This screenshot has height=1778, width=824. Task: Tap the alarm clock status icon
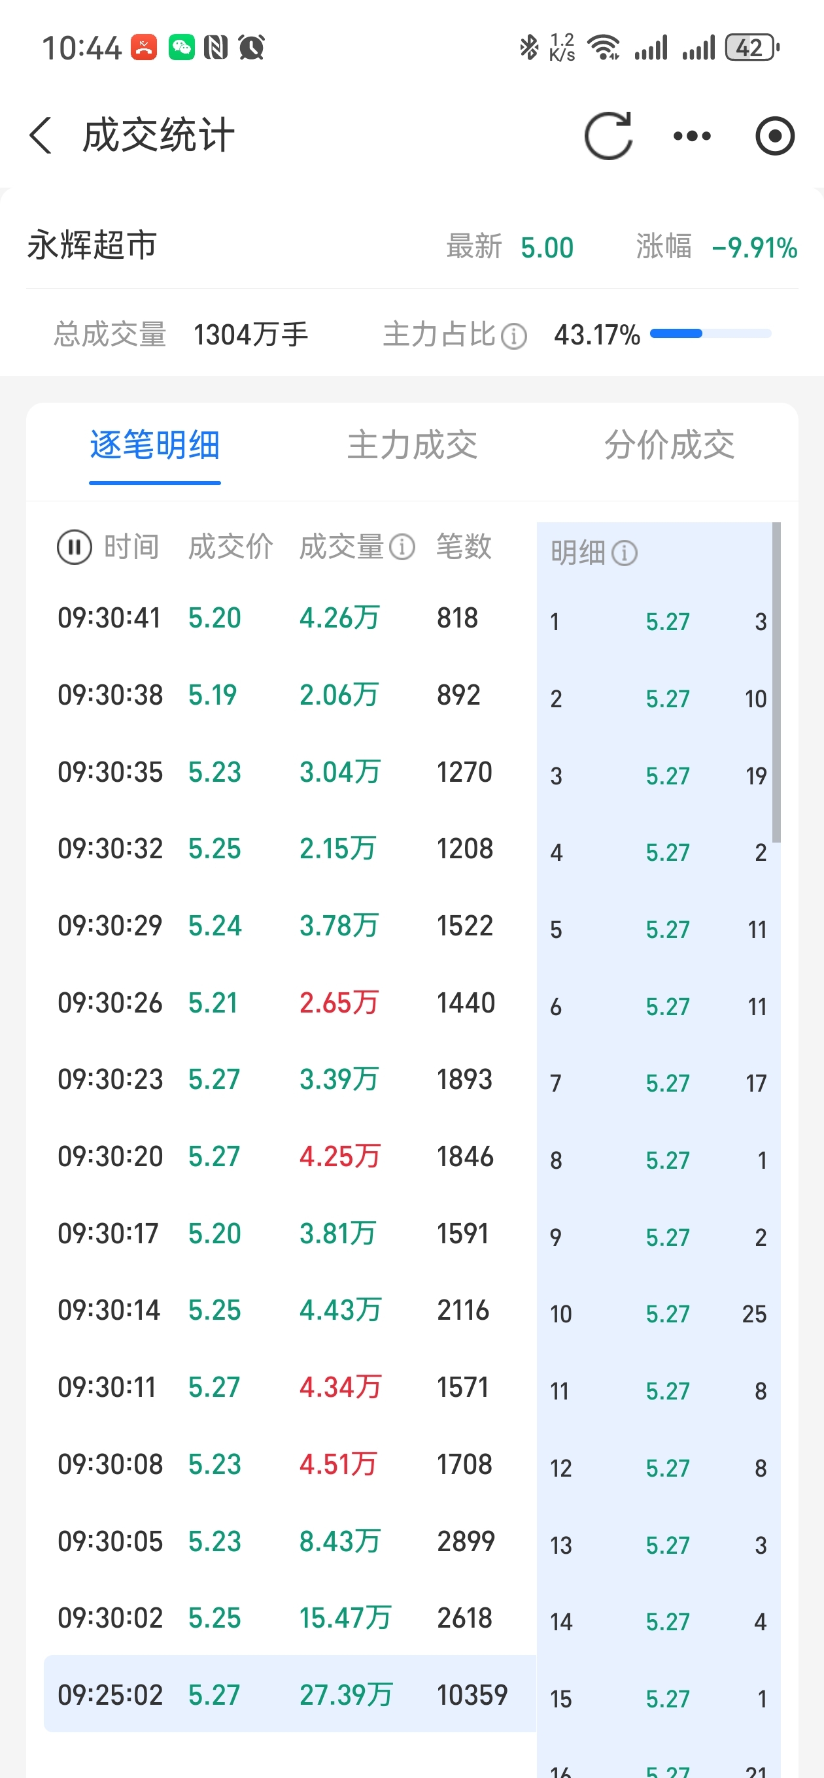coord(251,48)
